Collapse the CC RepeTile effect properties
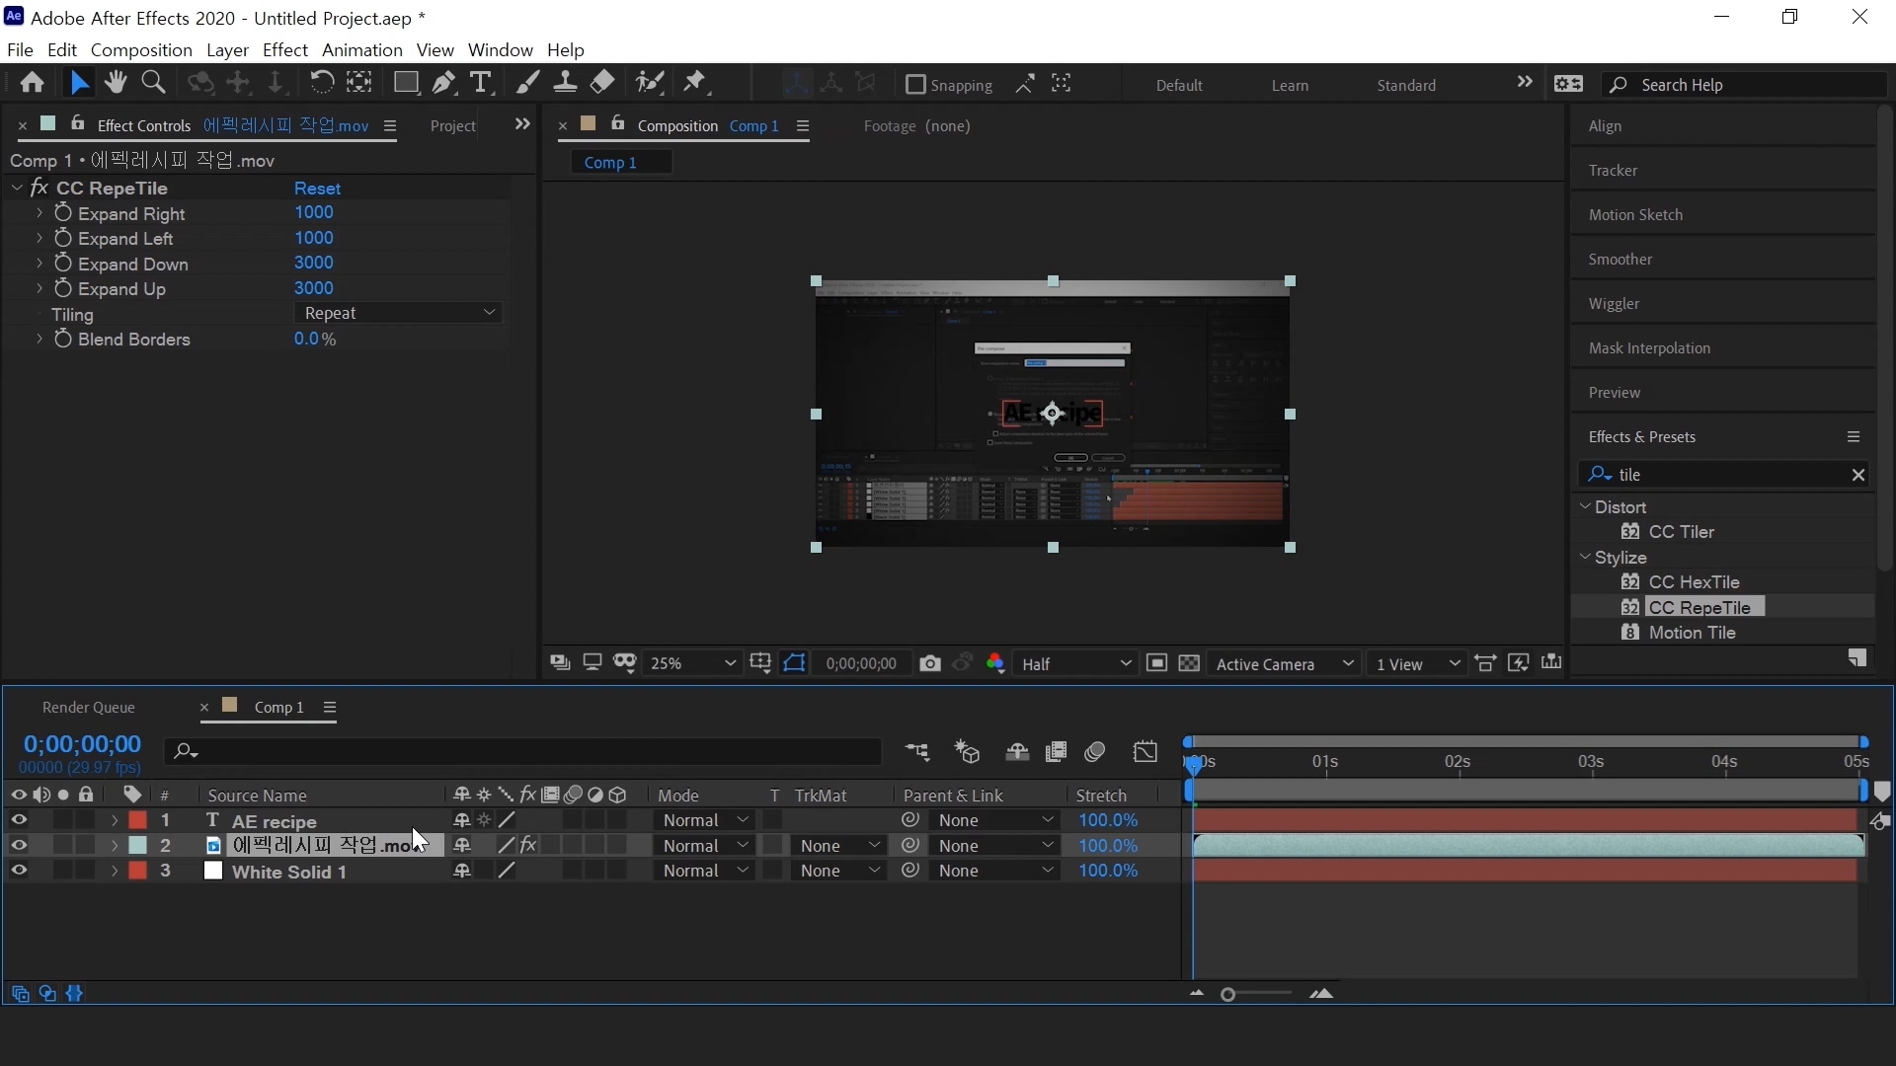 [17, 188]
